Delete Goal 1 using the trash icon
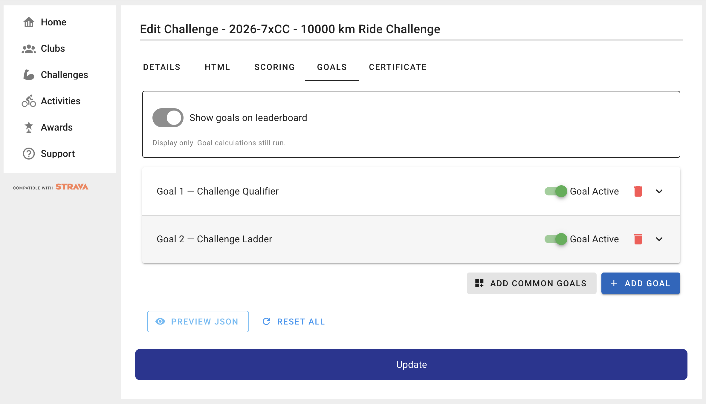Screen dimensions: 706x404 638,191
